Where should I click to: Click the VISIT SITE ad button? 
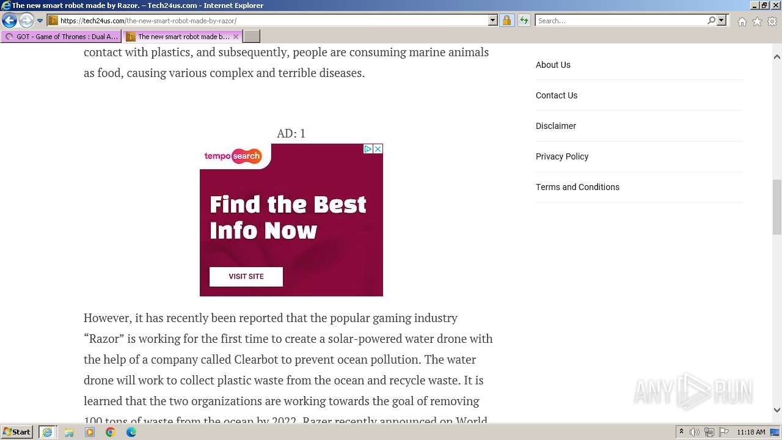[246, 276]
